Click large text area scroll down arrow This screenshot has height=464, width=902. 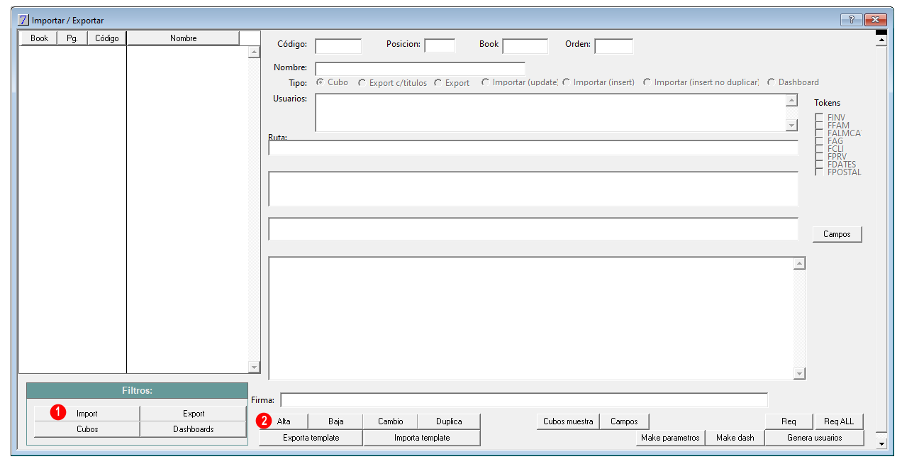(800, 373)
